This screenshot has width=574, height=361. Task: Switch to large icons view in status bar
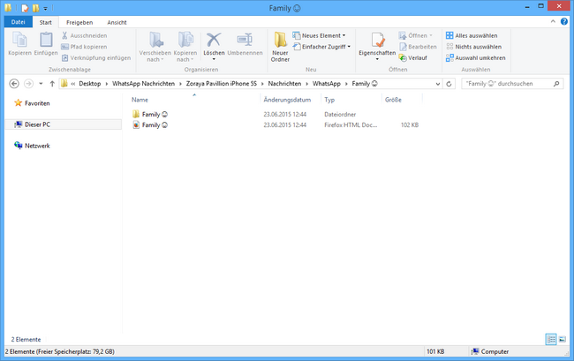563,339
